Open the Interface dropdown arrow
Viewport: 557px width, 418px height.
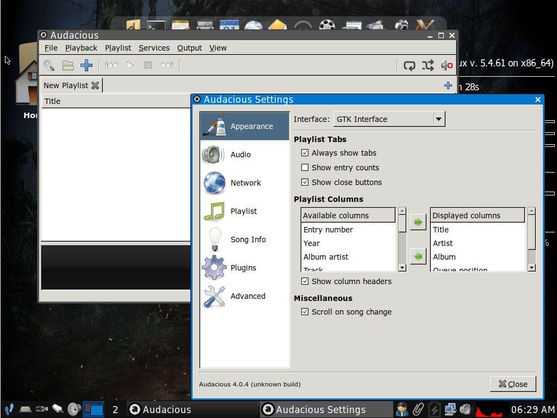point(438,119)
